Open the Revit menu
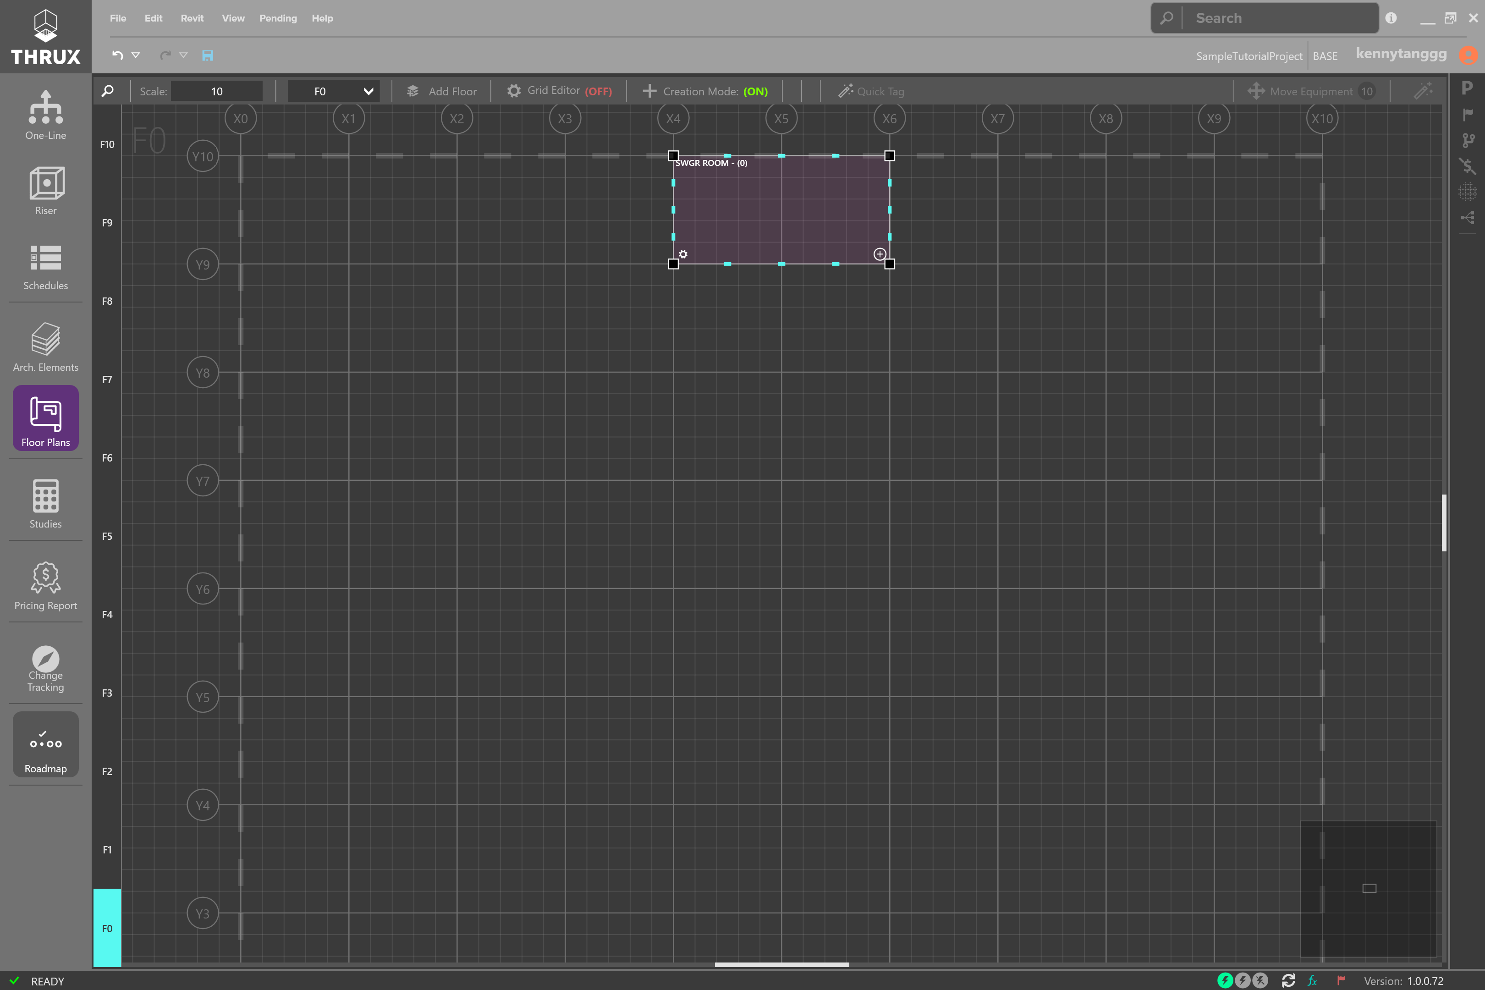The image size is (1485, 990). [x=192, y=18]
